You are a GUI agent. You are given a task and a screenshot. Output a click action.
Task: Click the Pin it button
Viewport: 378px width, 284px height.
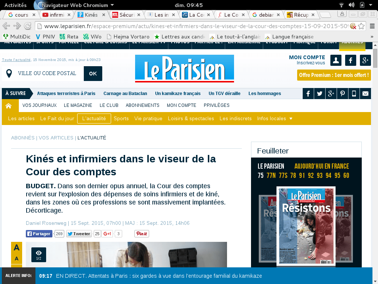click(x=142, y=234)
